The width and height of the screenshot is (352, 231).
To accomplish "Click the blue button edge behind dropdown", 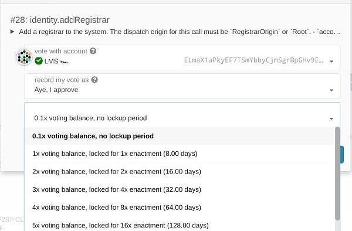I will [x=342, y=155].
